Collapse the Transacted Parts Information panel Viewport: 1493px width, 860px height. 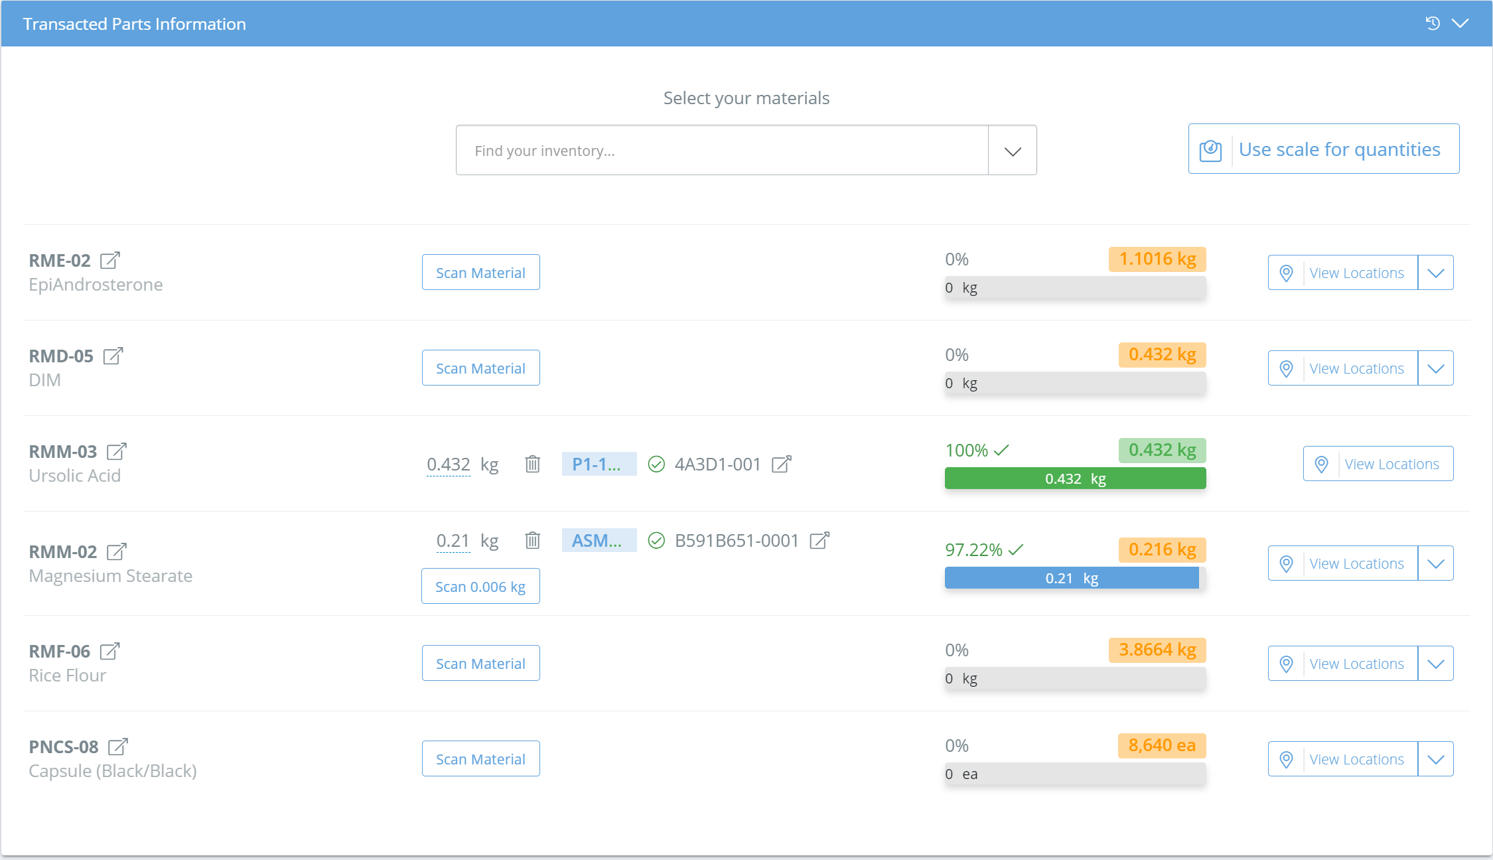click(1460, 23)
